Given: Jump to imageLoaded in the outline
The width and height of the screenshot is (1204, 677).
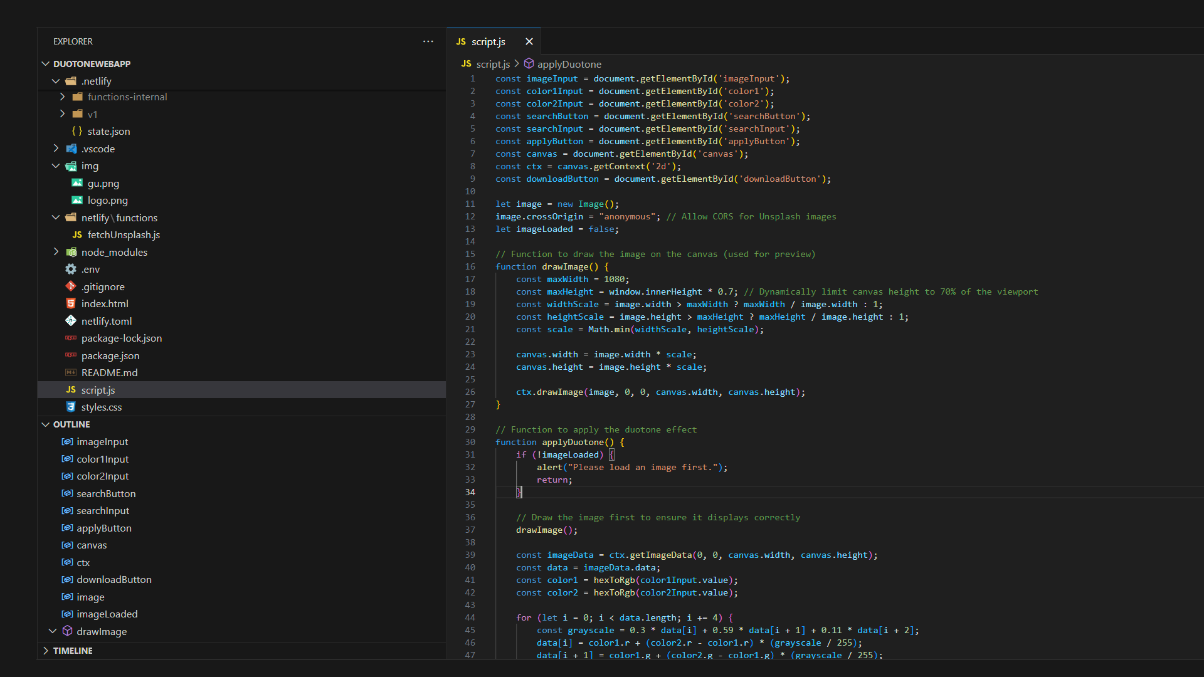Looking at the screenshot, I should (x=107, y=614).
